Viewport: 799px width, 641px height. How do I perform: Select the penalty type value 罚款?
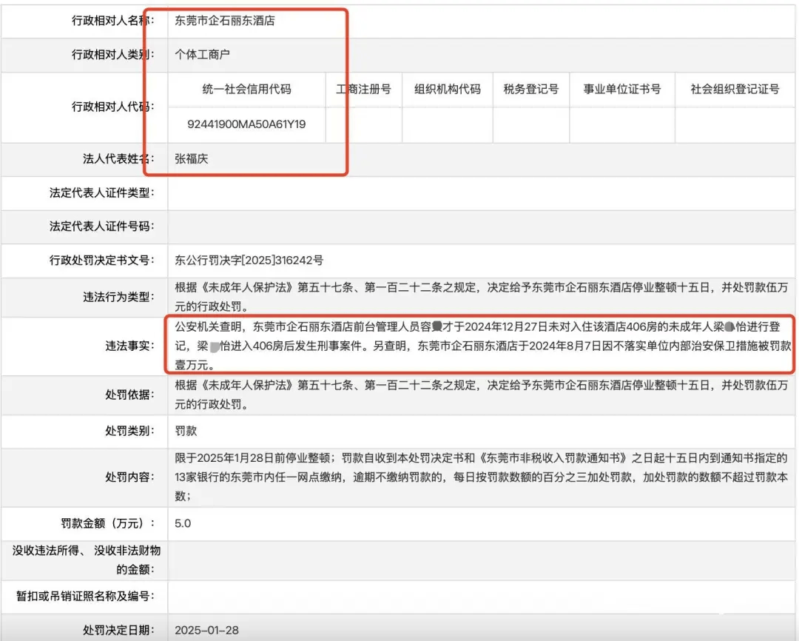click(x=186, y=432)
